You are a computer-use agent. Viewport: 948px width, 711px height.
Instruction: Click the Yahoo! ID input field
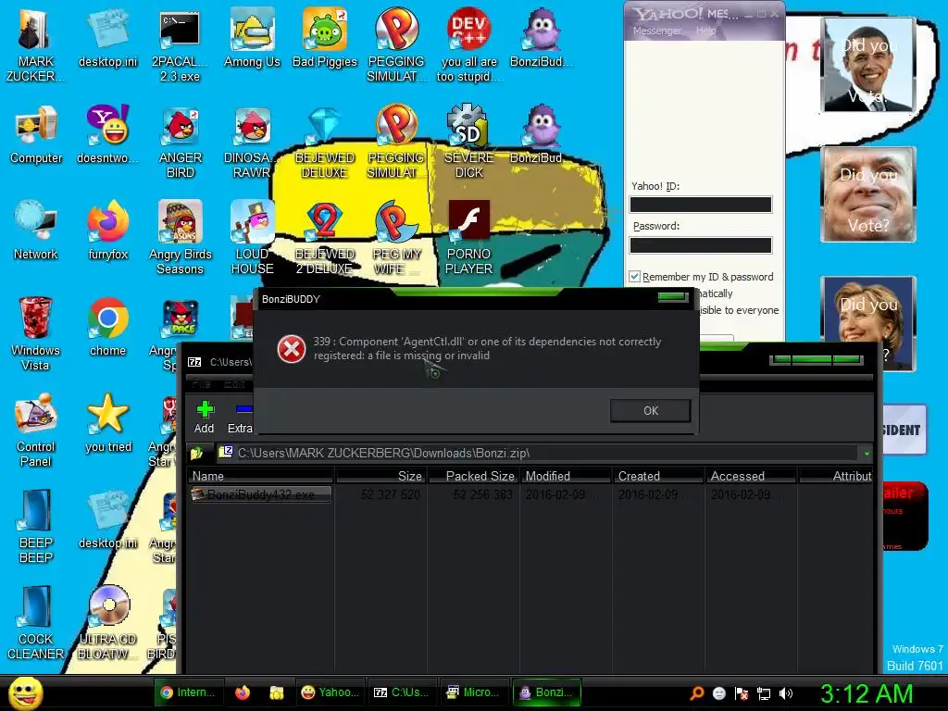click(701, 205)
